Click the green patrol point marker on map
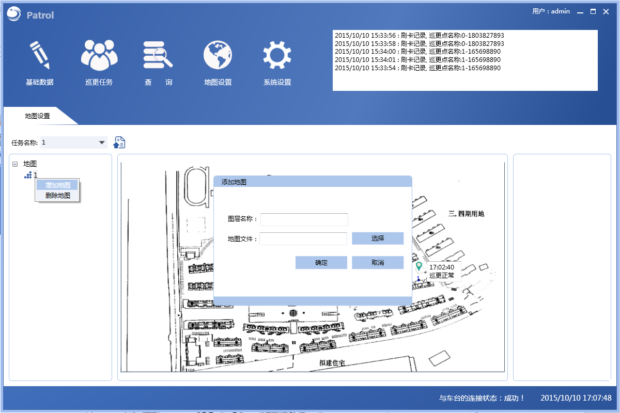Viewport: 620px width, 413px height. click(419, 266)
